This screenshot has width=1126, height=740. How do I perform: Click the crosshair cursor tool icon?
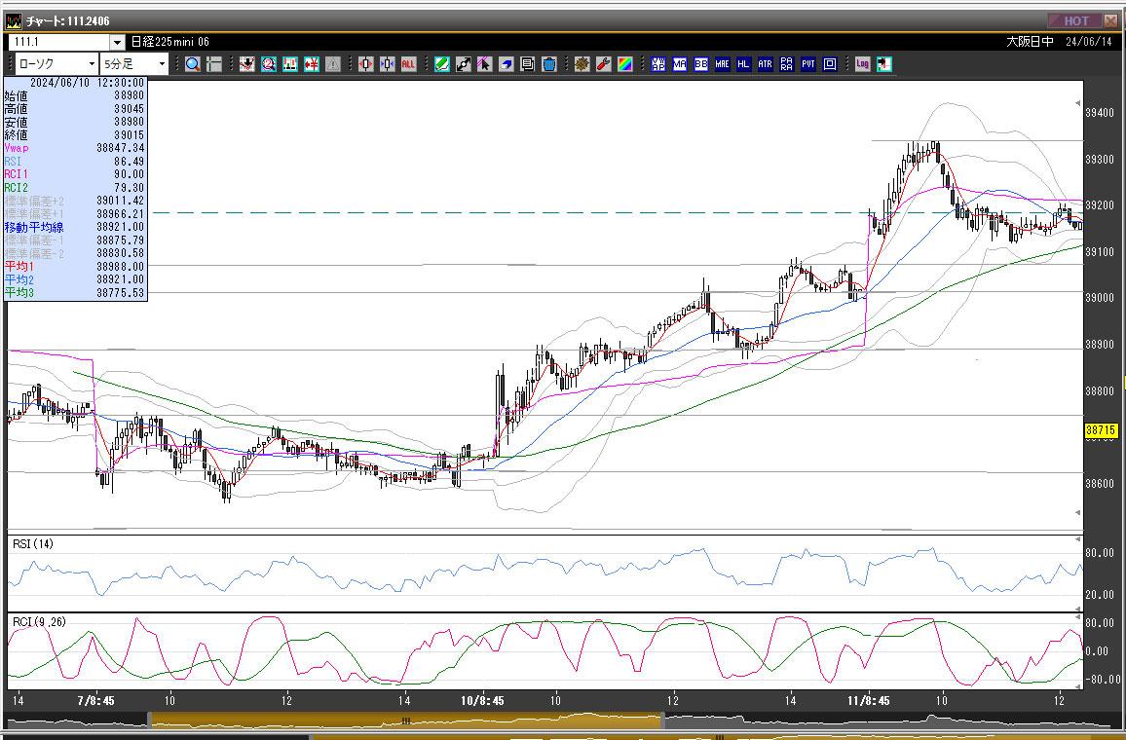214,64
